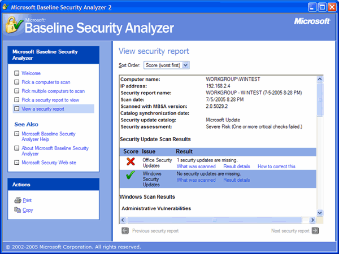Image resolution: width=339 pixels, height=254 pixels.
Task: Click the Windows Scan Results heading
Action: 147,197
